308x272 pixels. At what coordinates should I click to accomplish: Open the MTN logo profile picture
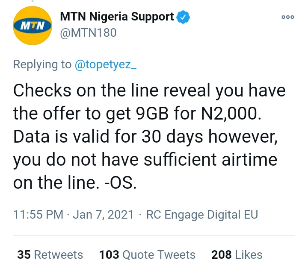click(x=33, y=26)
